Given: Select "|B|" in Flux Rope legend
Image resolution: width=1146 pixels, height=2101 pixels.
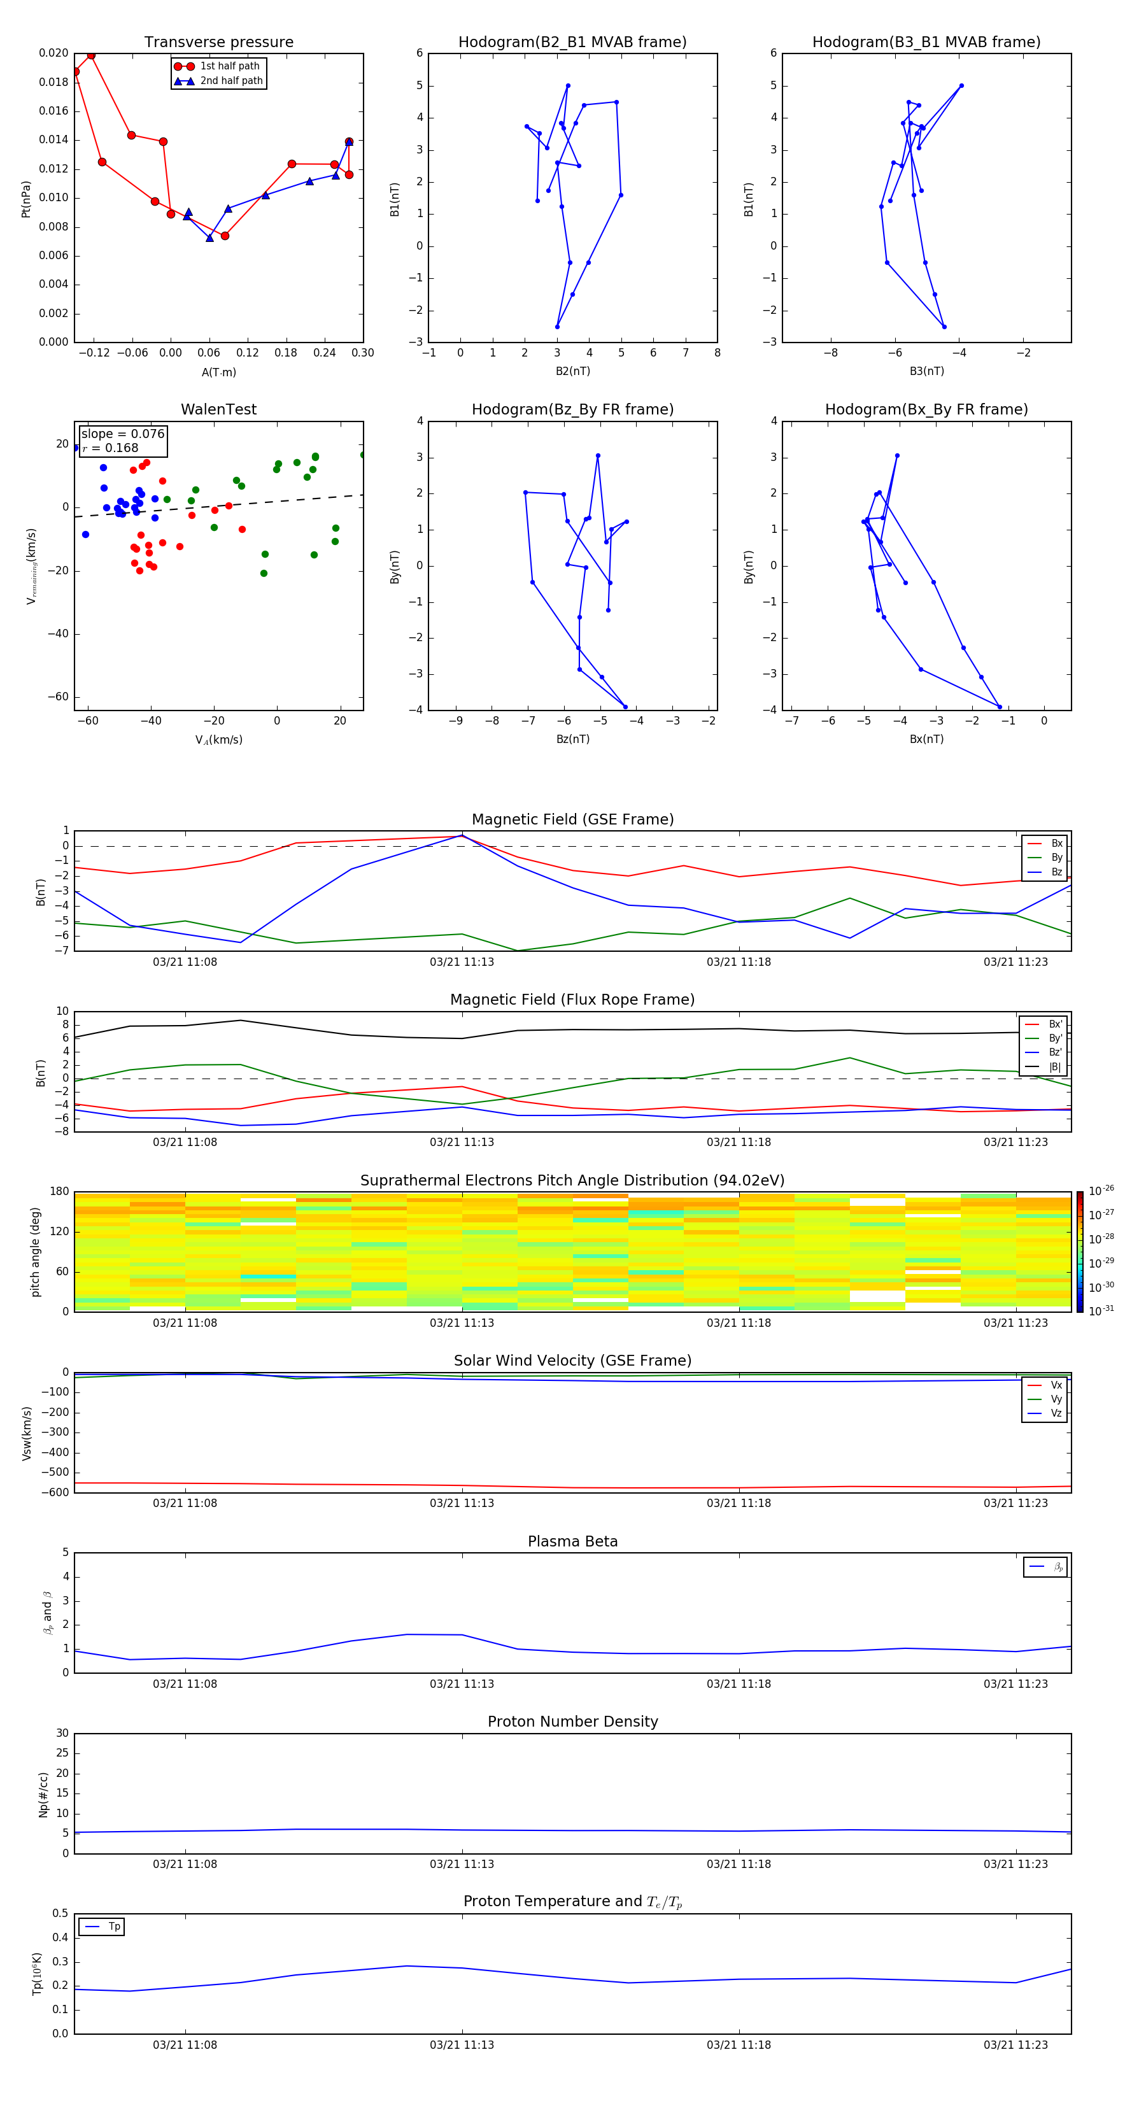Looking at the screenshot, I should 1044,1068.
